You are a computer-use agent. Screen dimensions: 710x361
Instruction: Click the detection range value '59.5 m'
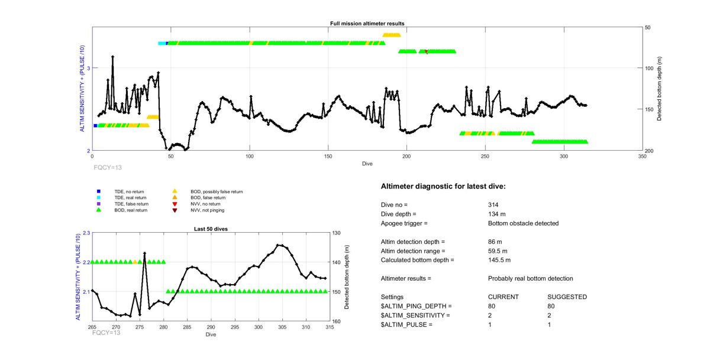(x=498, y=251)
